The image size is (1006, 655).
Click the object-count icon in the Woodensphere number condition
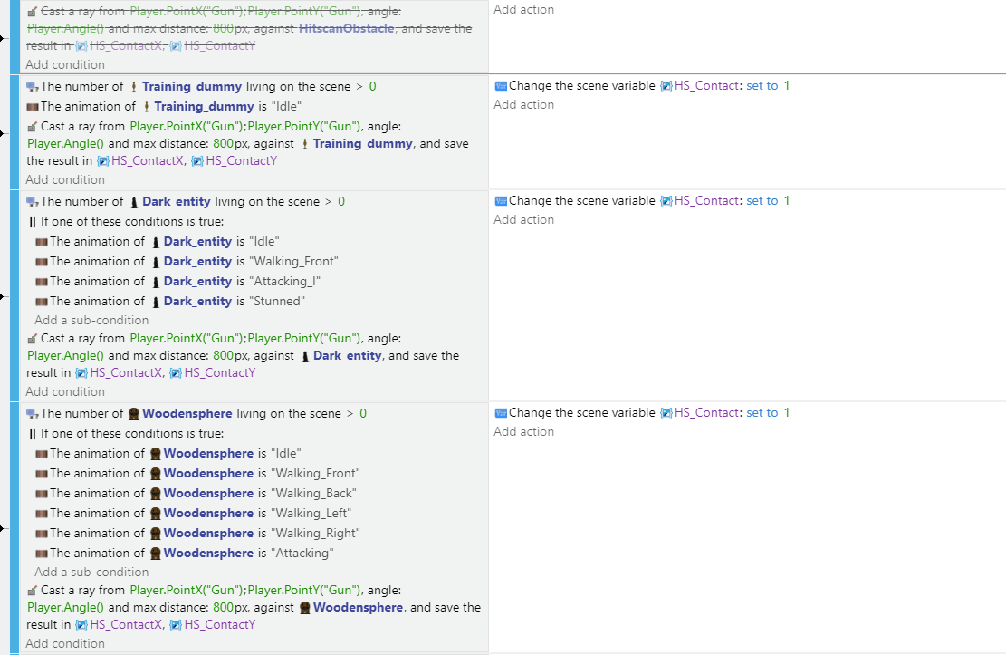33,414
